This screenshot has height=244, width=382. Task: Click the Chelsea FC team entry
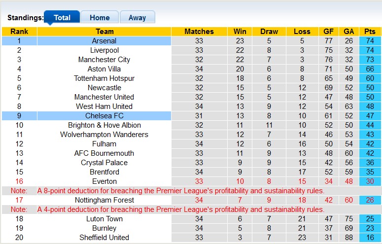(104, 116)
